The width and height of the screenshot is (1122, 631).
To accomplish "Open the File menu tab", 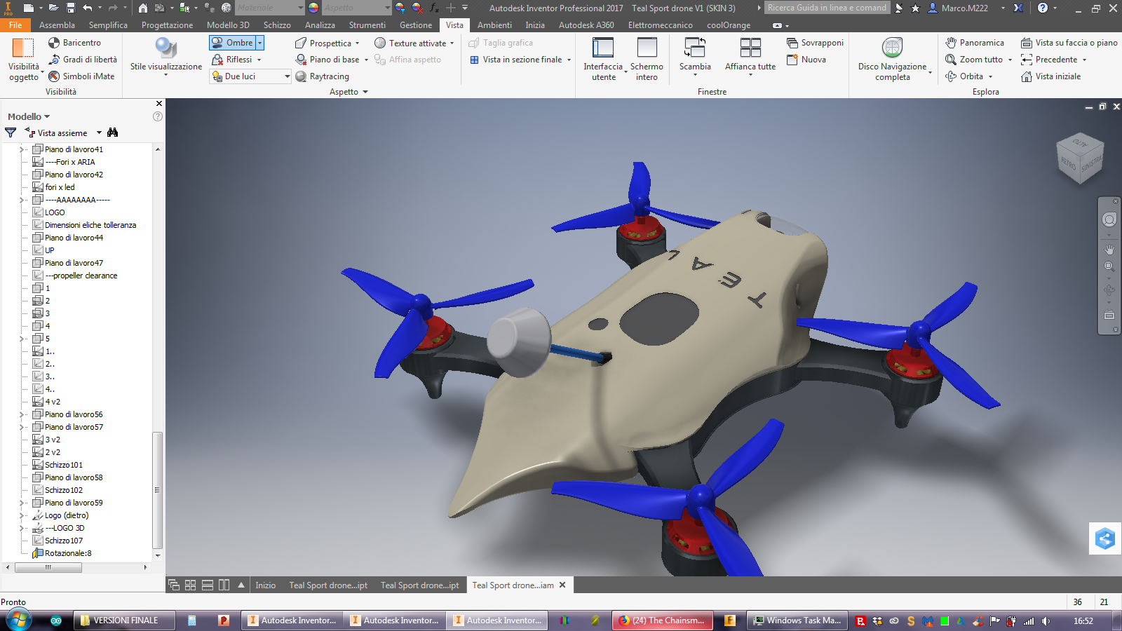I will pyautogui.click(x=15, y=25).
